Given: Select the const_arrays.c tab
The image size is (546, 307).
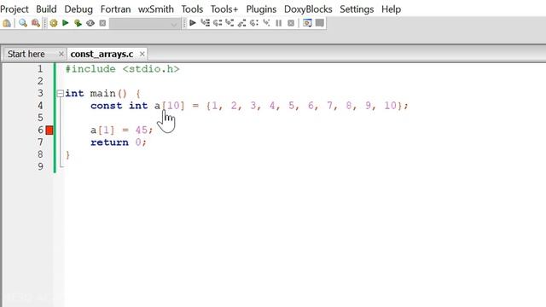Looking at the screenshot, I should [x=102, y=54].
